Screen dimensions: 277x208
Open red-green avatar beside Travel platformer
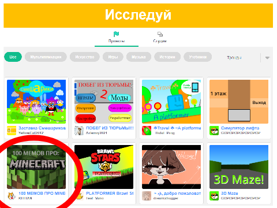coord(147,131)
